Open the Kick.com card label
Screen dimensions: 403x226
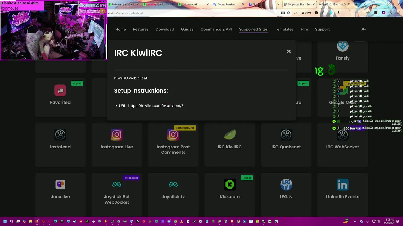point(230,197)
